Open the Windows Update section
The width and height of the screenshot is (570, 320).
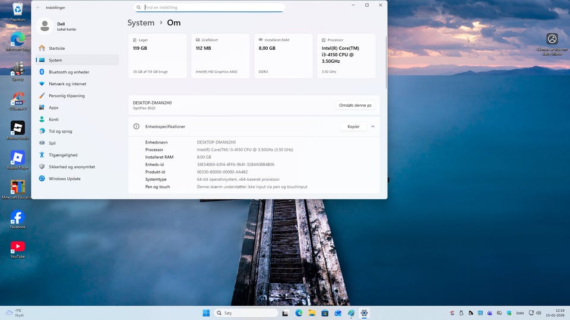click(64, 178)
